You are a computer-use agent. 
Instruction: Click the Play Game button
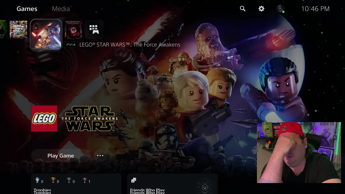(61, 156)
